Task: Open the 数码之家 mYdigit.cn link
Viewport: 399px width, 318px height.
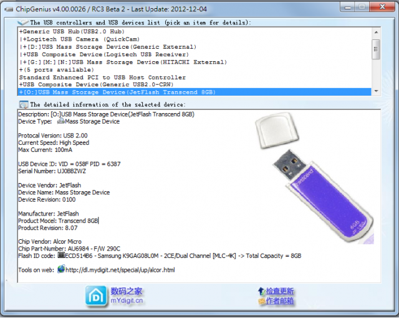Action: (x=127, y=296)
